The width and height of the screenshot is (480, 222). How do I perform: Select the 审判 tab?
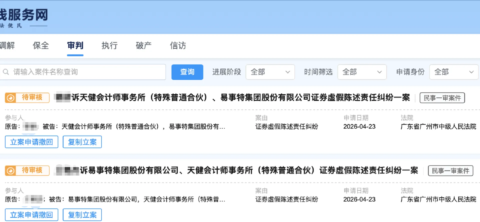click(75, 45)
